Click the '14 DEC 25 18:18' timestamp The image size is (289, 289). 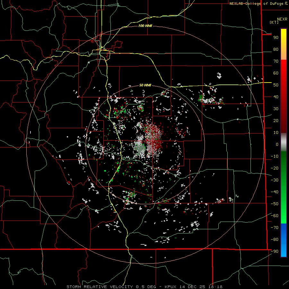[x=200, y=287]
